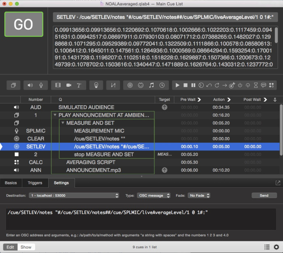This screenshot has width=283, height=253.
Task: Open workspace settings gear icon
Action: click(x=276, y=247)
